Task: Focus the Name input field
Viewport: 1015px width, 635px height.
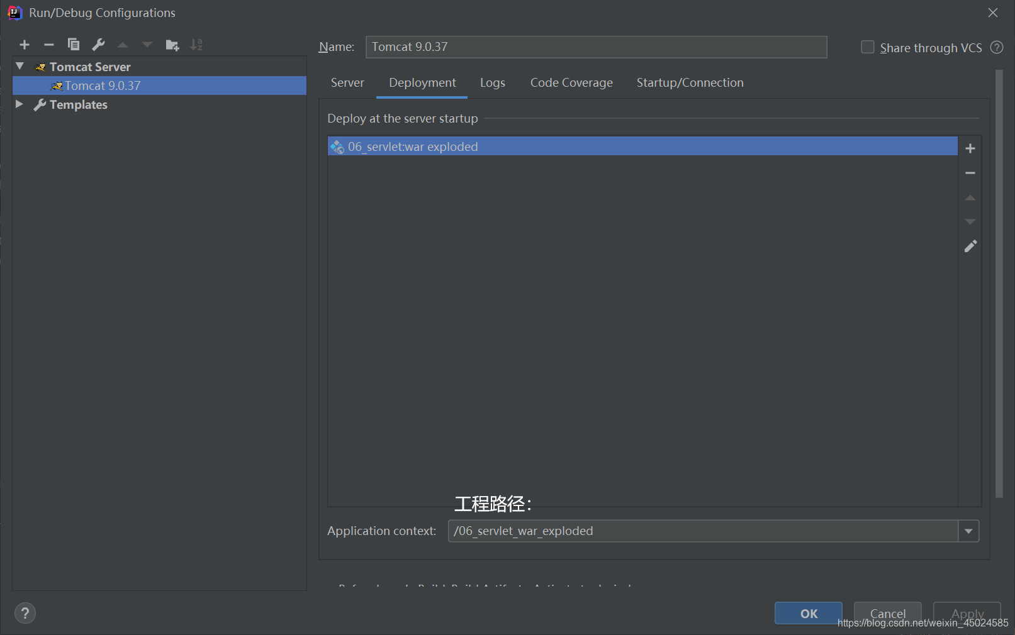Action: [596, 47]
